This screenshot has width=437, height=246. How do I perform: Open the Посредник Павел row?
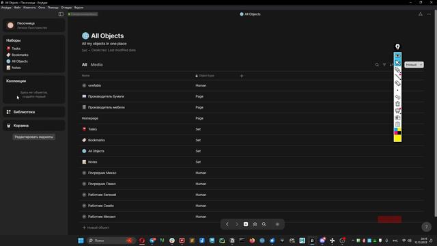252,184
